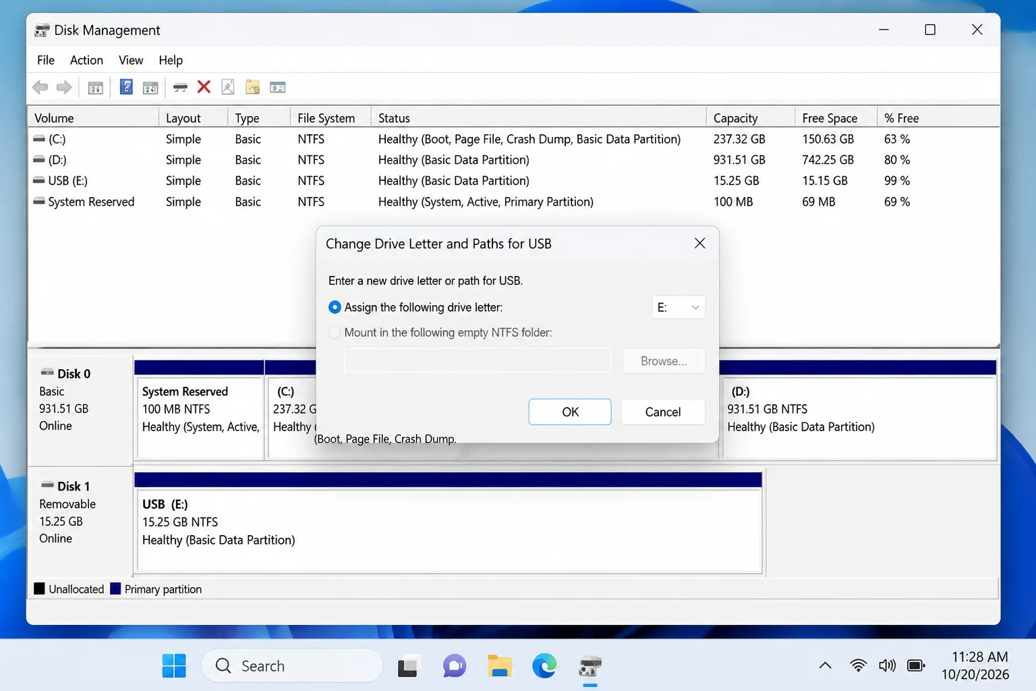Expand hidden icons chevron in system tray
This screenshot has height=691, width=1036.
[x=825, y=665]
